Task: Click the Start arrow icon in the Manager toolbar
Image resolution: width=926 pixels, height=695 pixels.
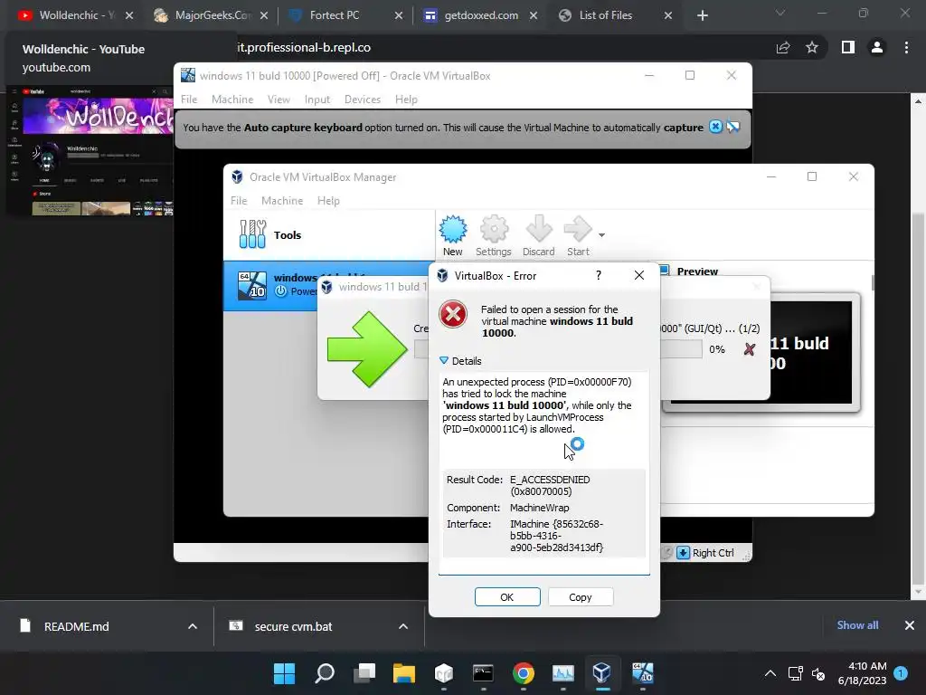Action: [x=578, y=236]
